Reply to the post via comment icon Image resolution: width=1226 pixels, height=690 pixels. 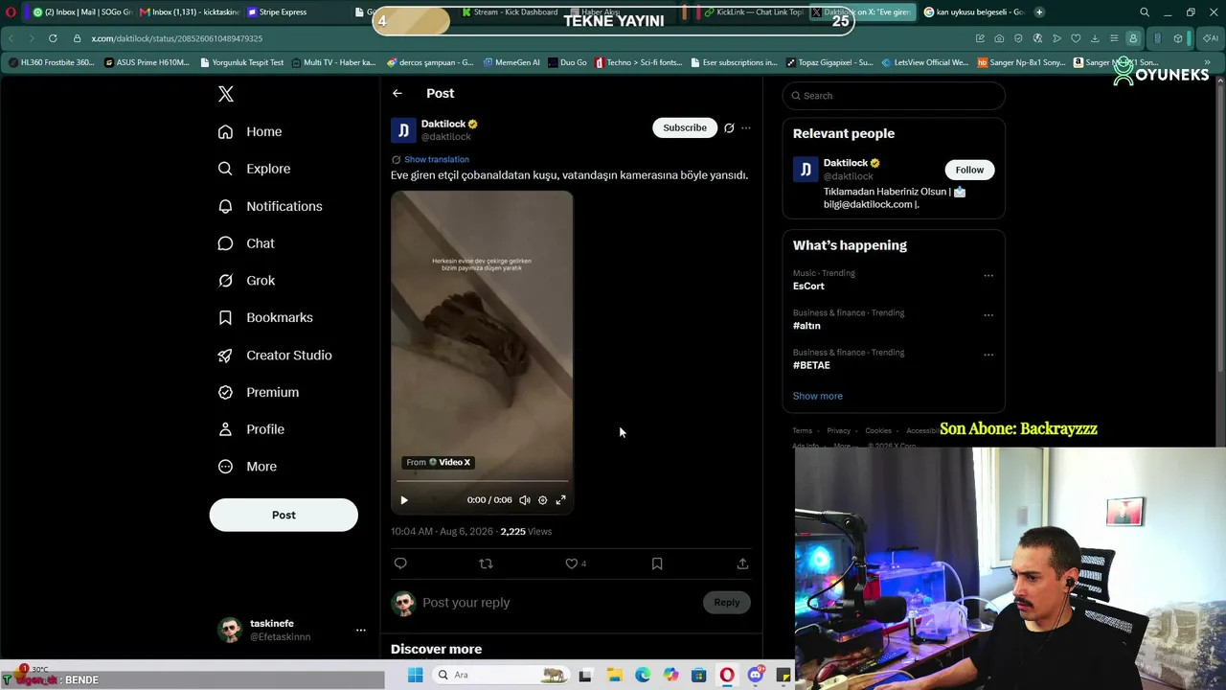[400, 563]
